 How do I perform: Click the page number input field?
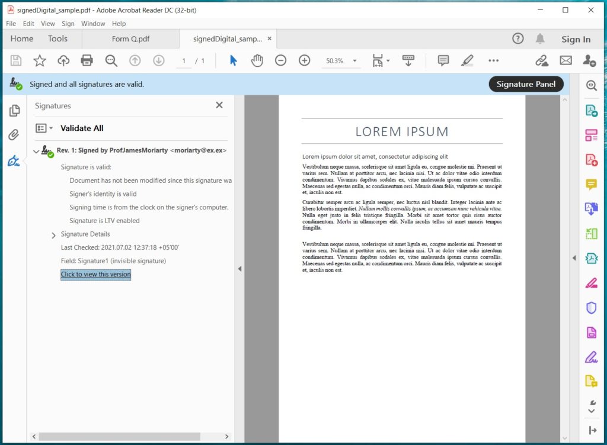coord(184,61)
